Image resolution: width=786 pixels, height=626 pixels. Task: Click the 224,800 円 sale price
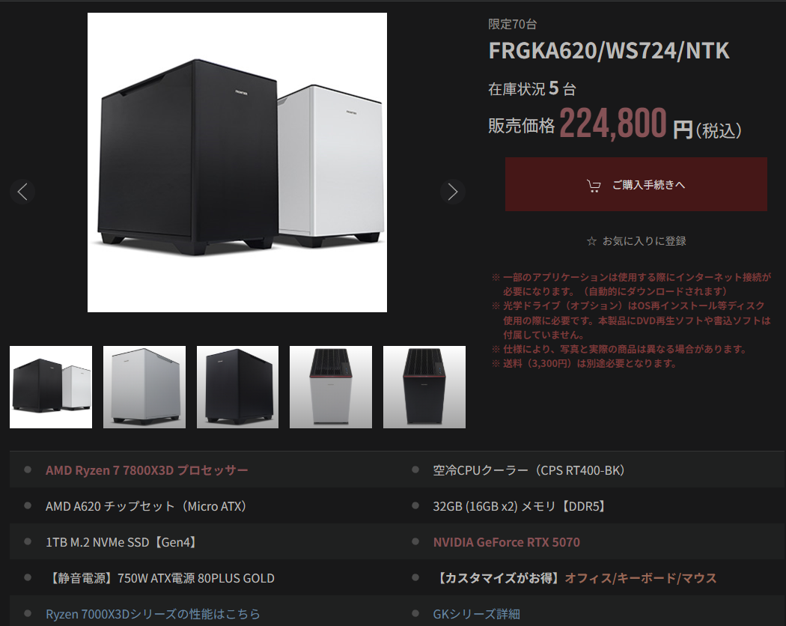point(626,124)
